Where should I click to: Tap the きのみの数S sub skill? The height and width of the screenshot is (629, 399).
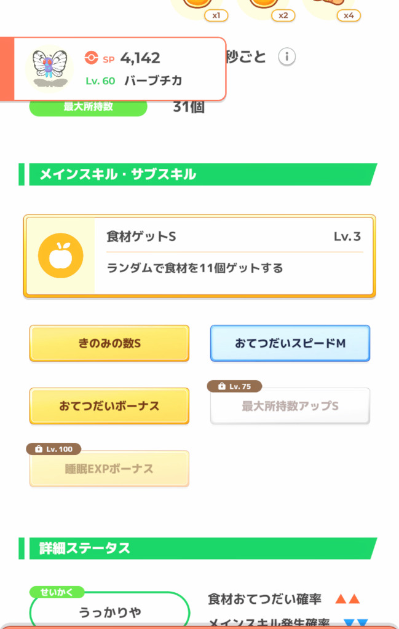click(109, 343)
